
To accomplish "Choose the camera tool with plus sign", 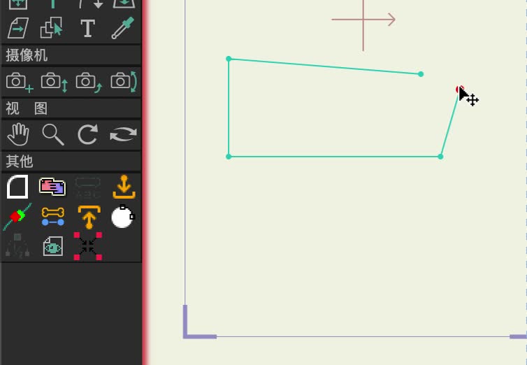I will tap(19, 82).
